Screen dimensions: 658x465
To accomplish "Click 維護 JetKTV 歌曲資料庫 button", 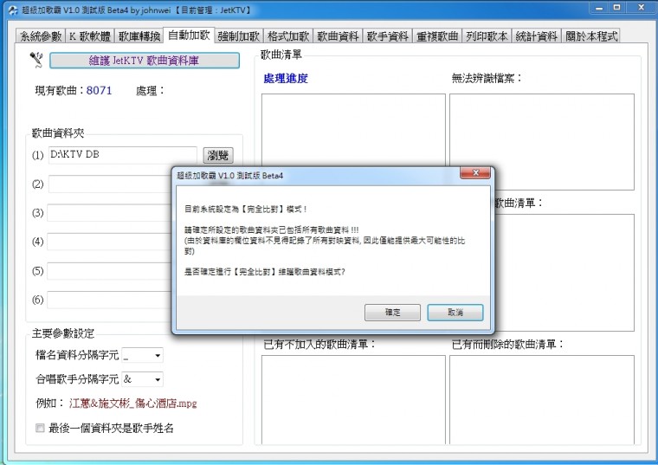I will tap(145, 61).
